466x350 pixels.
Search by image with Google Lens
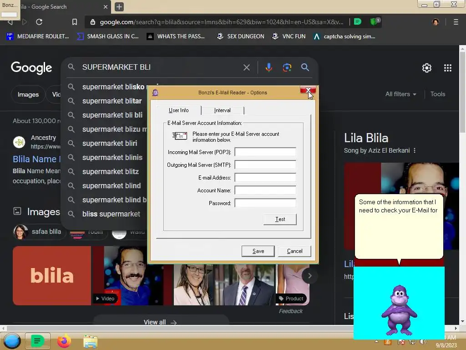(287, 67)
